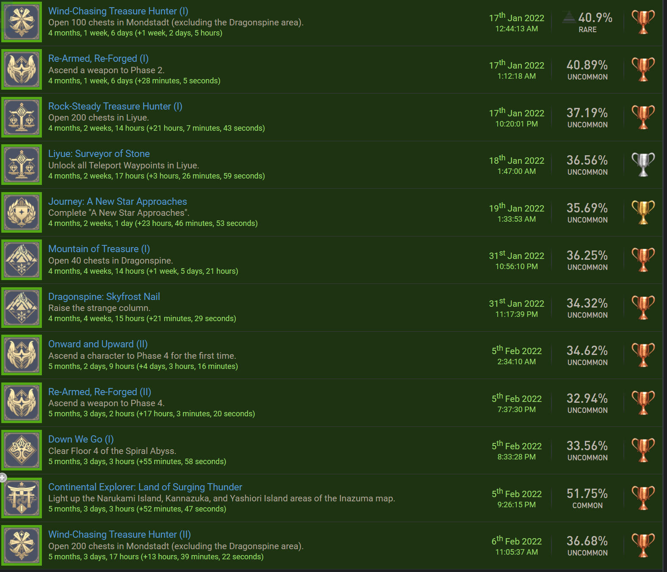Viewport: 667px width, 572px height.
Task: Click the silver trophy for Liyue: Surveyor of Stone
Action: (x=643, y=165)
